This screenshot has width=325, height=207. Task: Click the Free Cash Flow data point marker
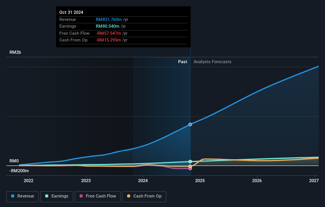(x=190, y=169)
